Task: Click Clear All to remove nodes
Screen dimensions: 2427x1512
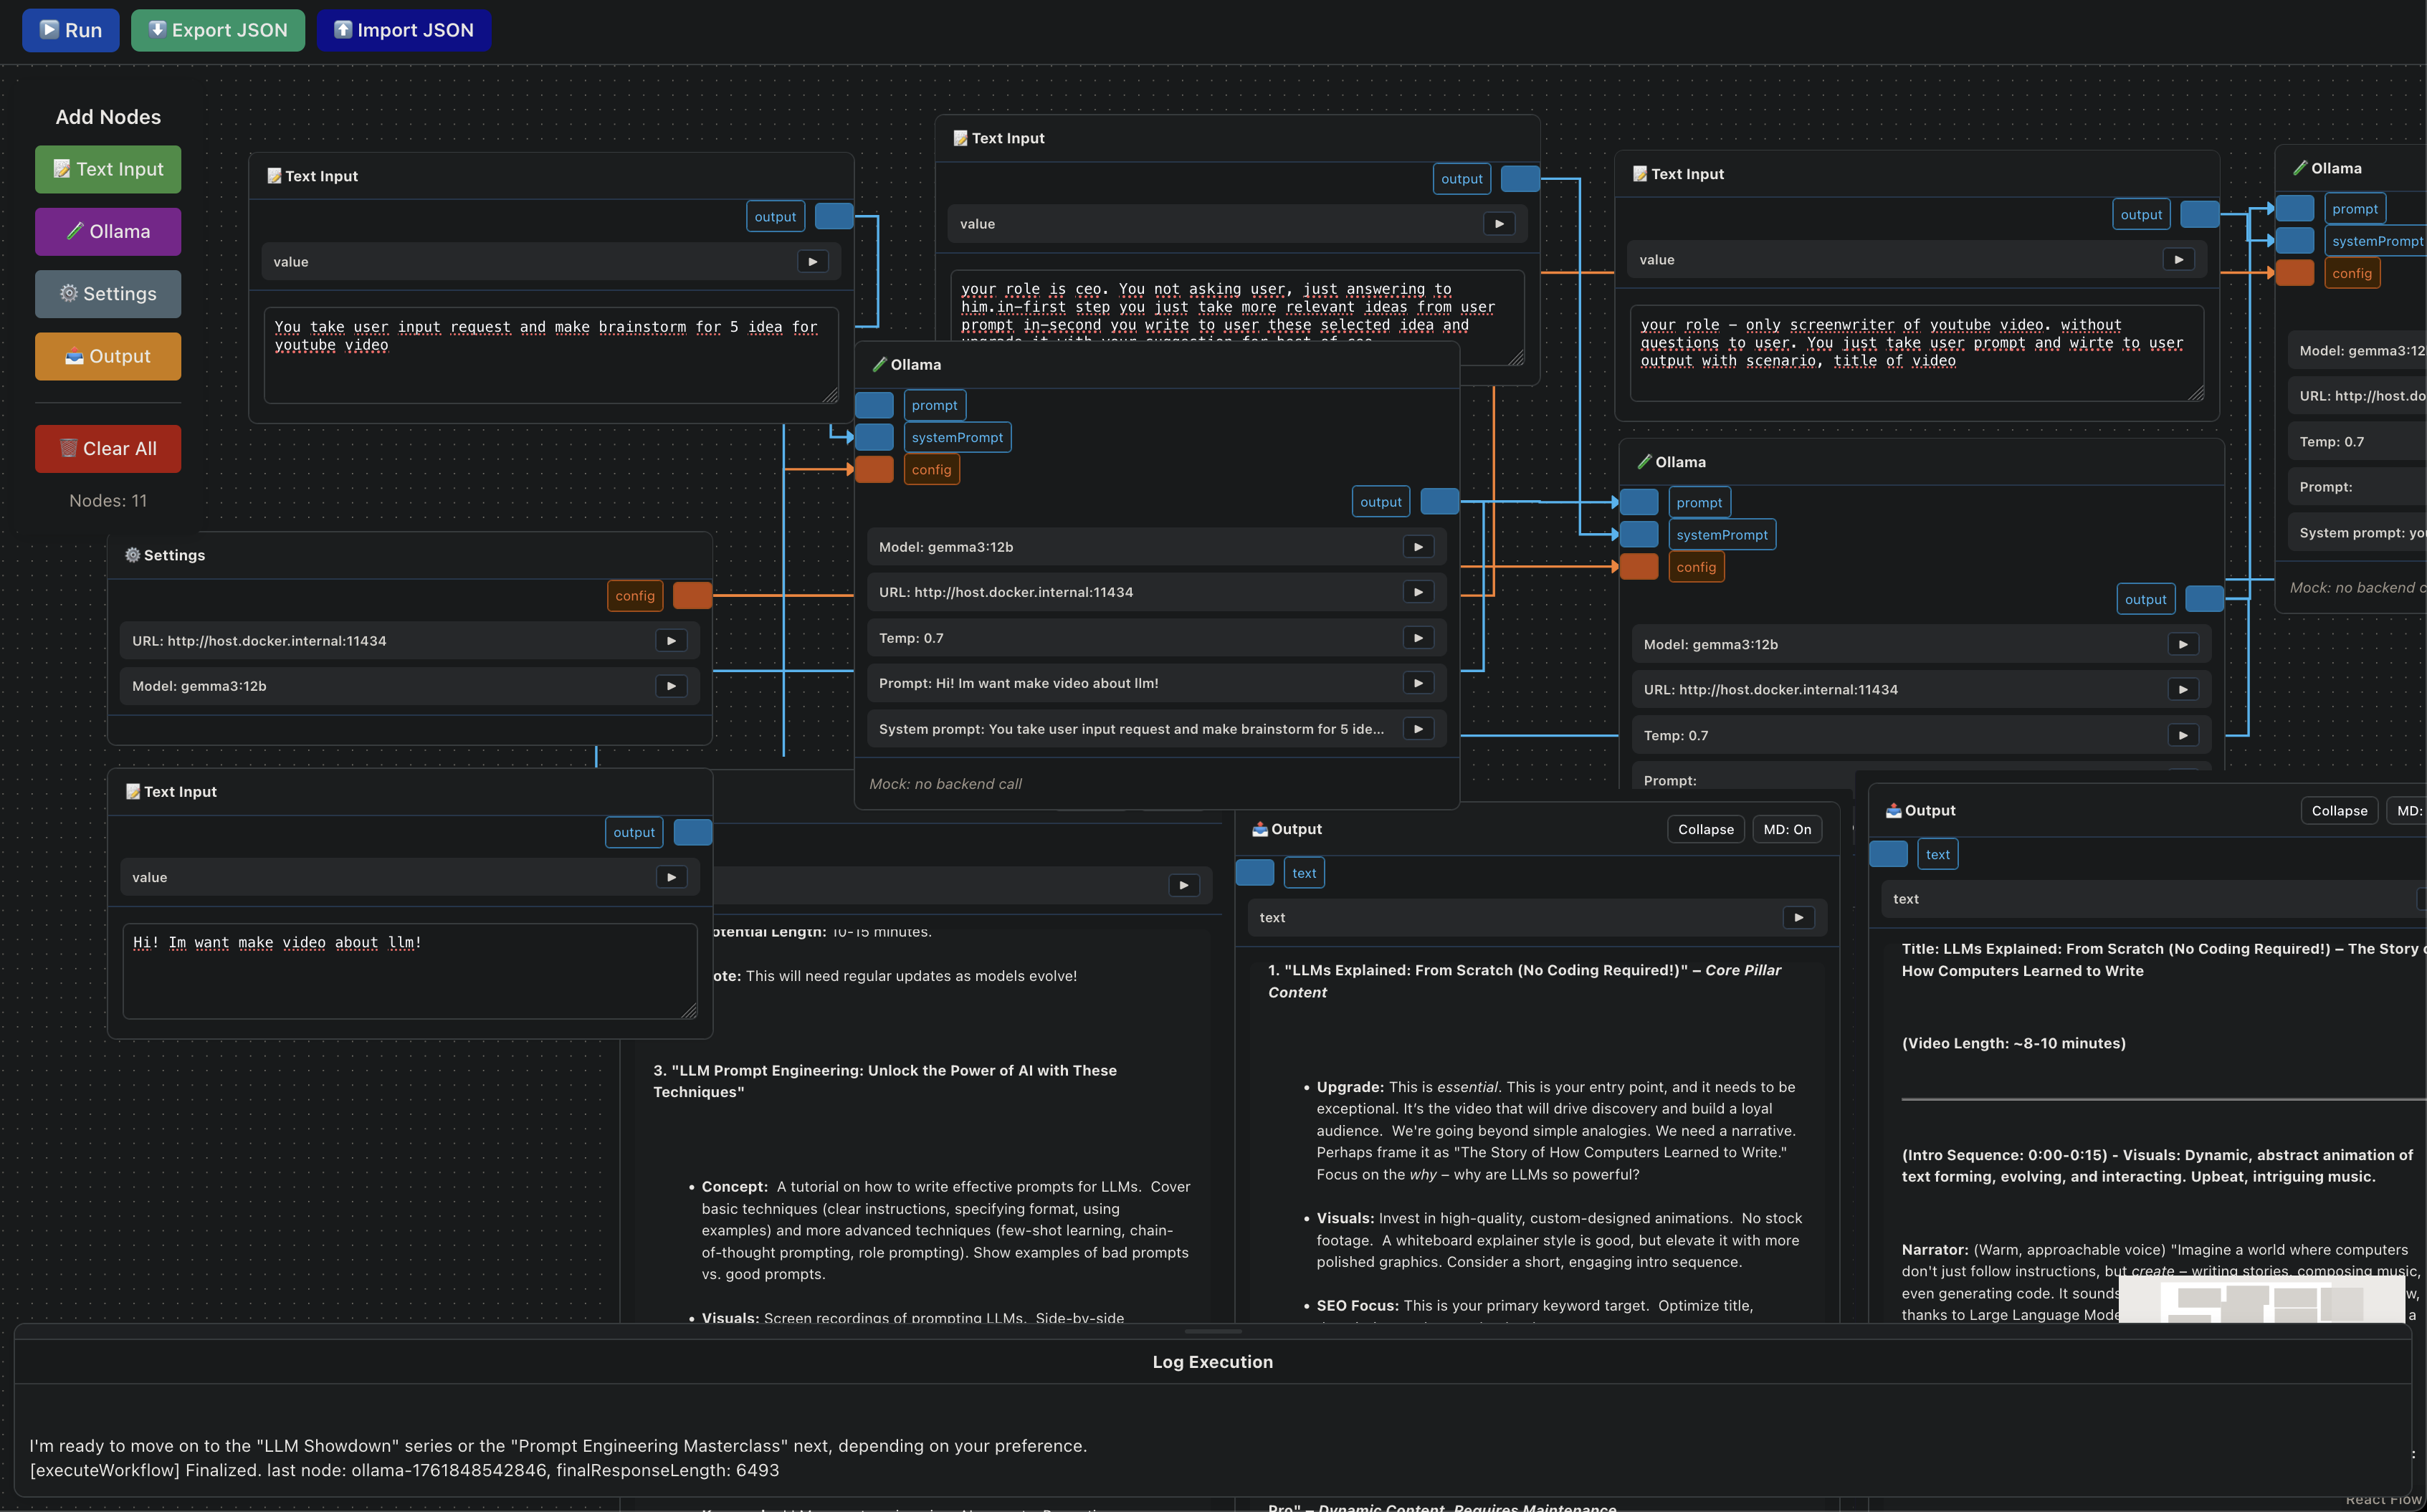Action: (108, 449)
